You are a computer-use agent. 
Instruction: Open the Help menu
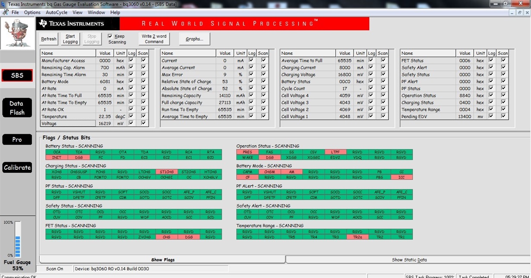115,13
